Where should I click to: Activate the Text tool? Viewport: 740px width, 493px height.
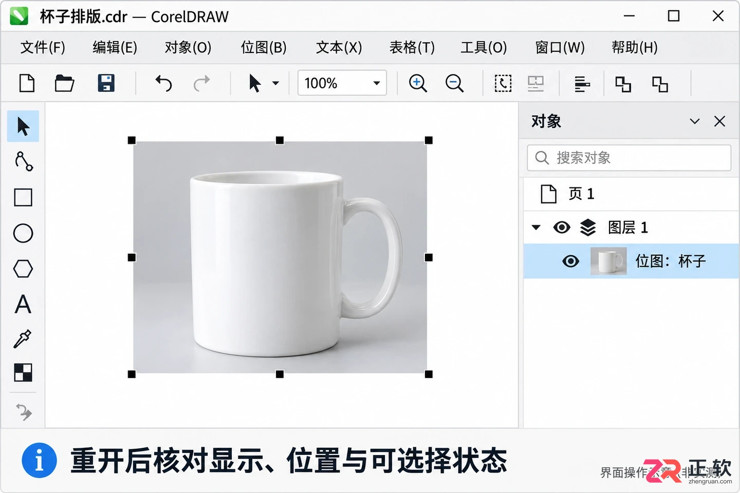[x=23, y=304]
